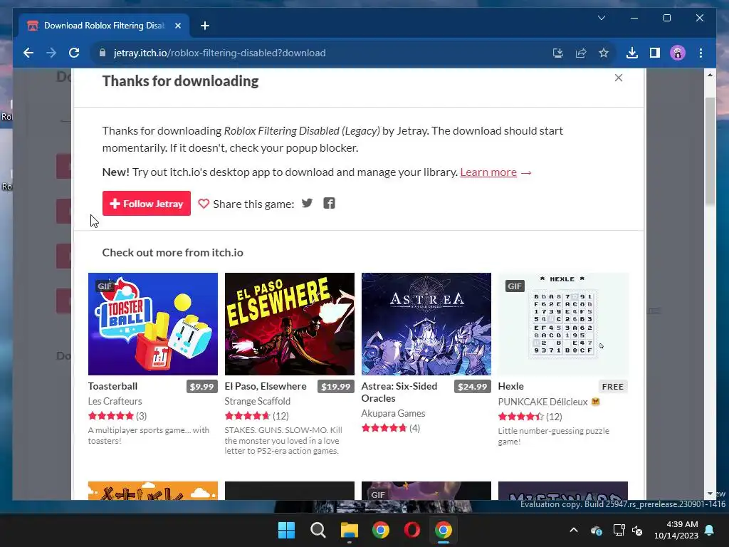This screenshot has width=729, height=547.
Task: Click the install app icon in address bar
Action: [x=558, y=53]
